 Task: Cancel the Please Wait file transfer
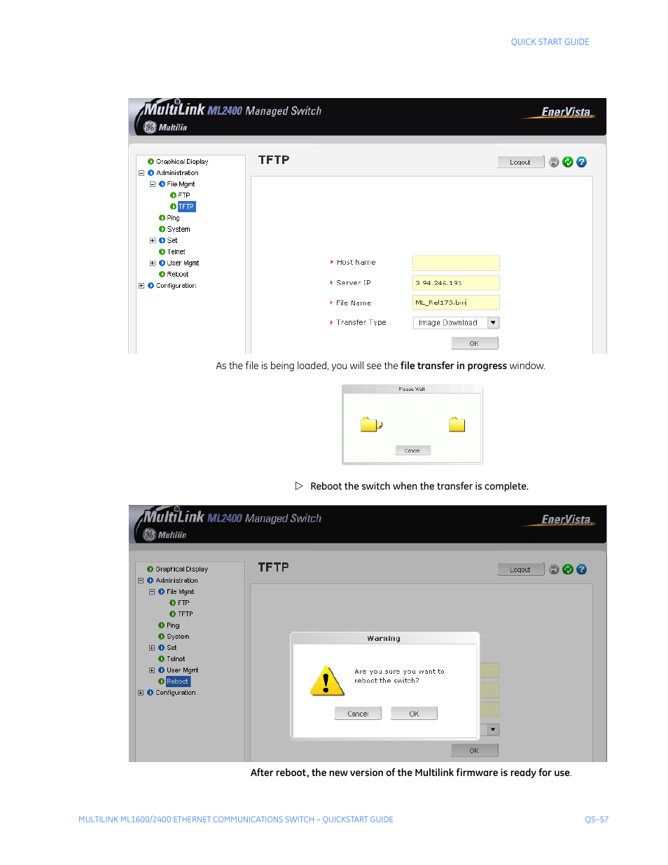point(412,450)
